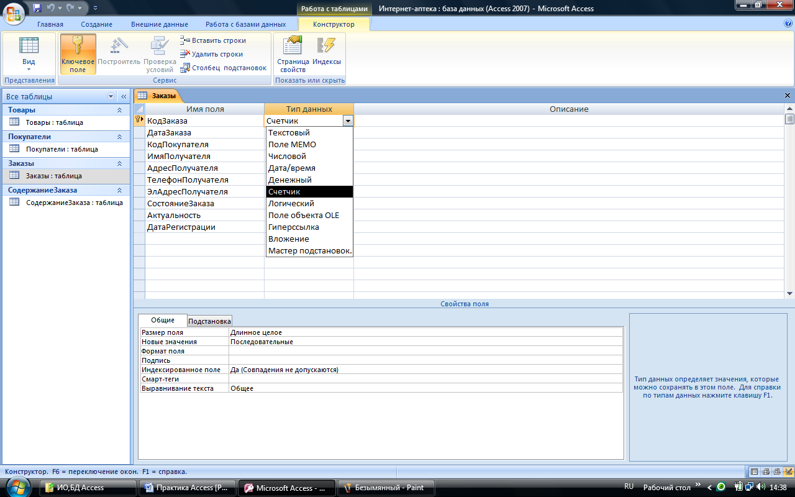Viewport: 795px width, 497px height.
Task: Click Удалить строки command
Action: click(x=212, y=54)
